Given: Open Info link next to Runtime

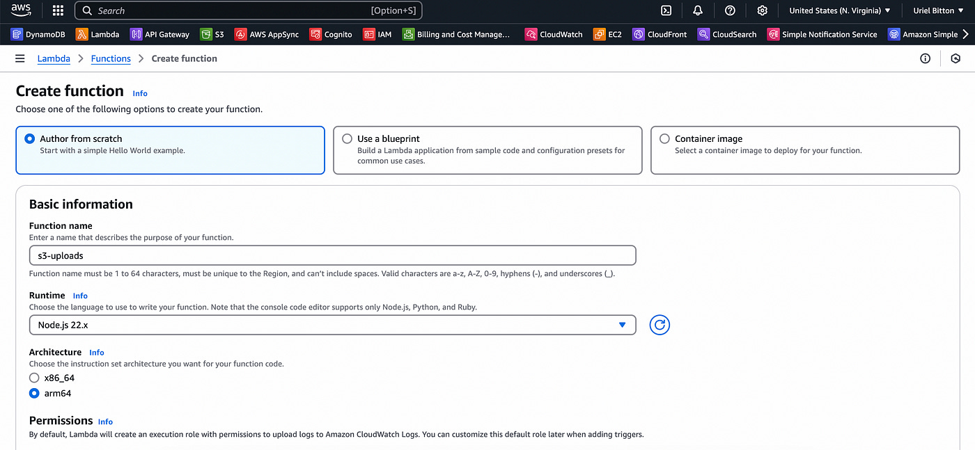Looking at the screenshot, I should [x=80, y=296].
